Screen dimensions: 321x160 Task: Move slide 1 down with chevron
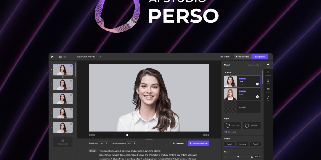51,73
